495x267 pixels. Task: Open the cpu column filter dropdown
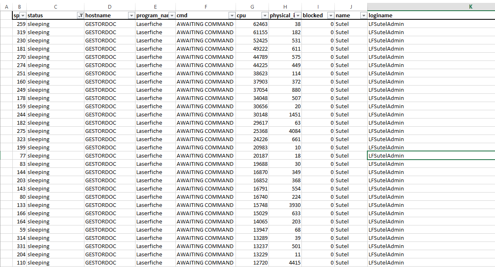coord(265,15)
